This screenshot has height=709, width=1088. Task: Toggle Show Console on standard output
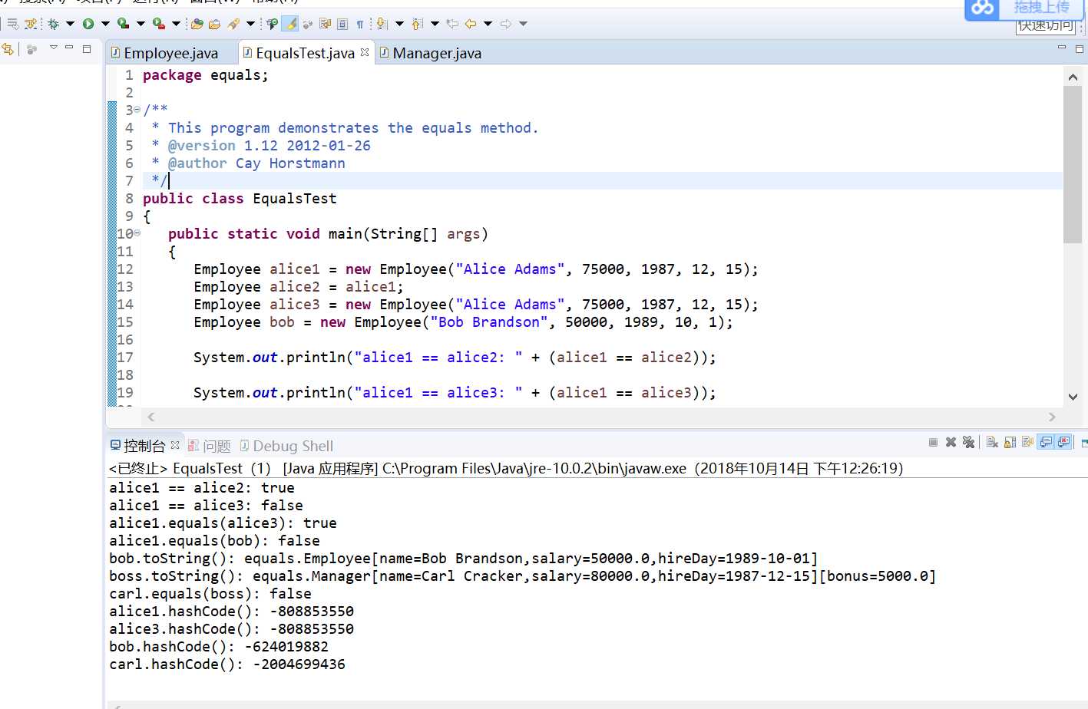1046,442
